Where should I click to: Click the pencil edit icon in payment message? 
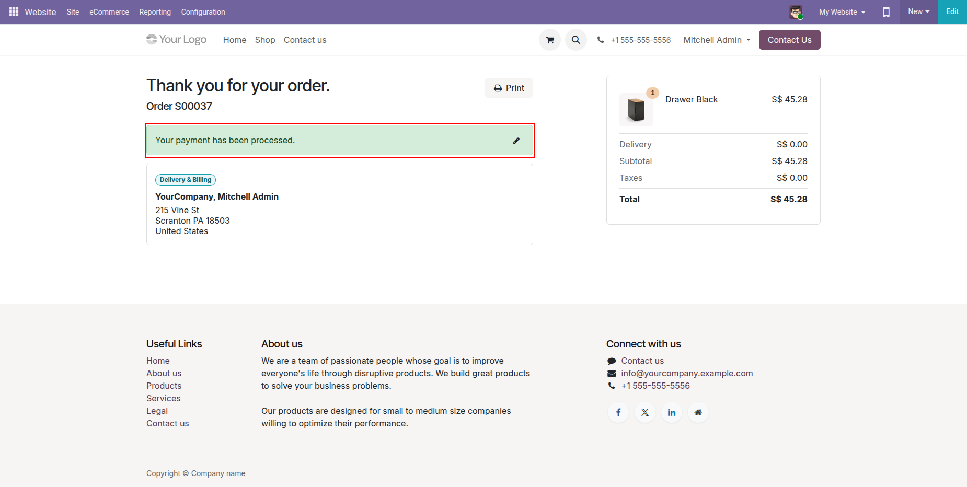pyautogui.click(x=516, y=141)
